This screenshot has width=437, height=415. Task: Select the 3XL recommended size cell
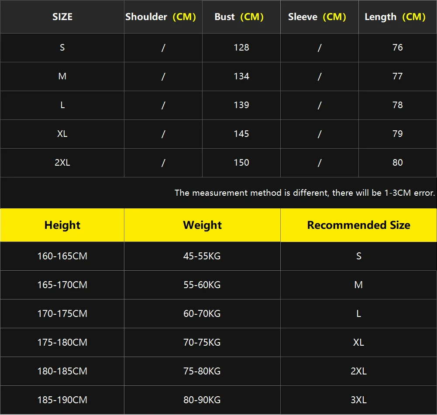pyautogui.click(x=358, y=400)
